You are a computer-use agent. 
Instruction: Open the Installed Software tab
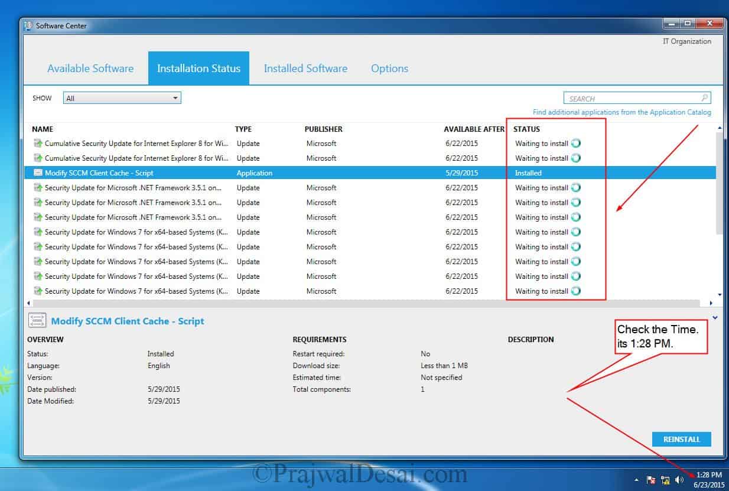click(x=305, y=69)
